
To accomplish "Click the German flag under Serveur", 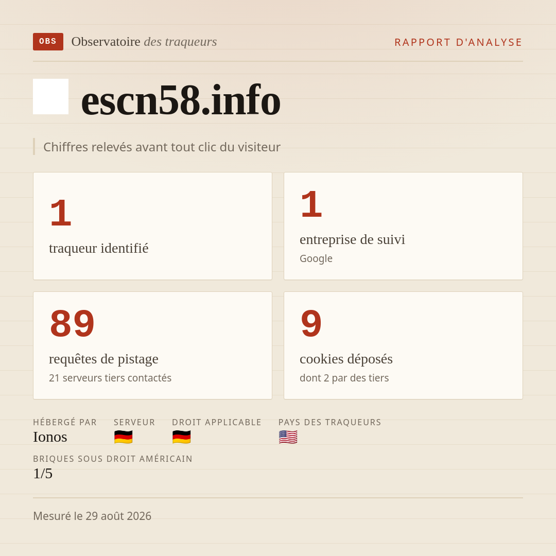I will coord(124,437).
